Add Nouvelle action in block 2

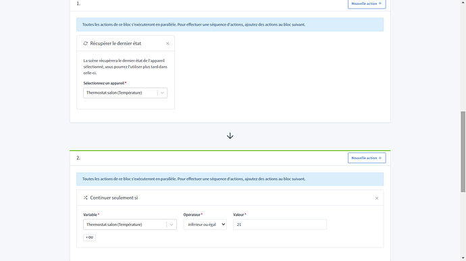[x=367, y=158]
